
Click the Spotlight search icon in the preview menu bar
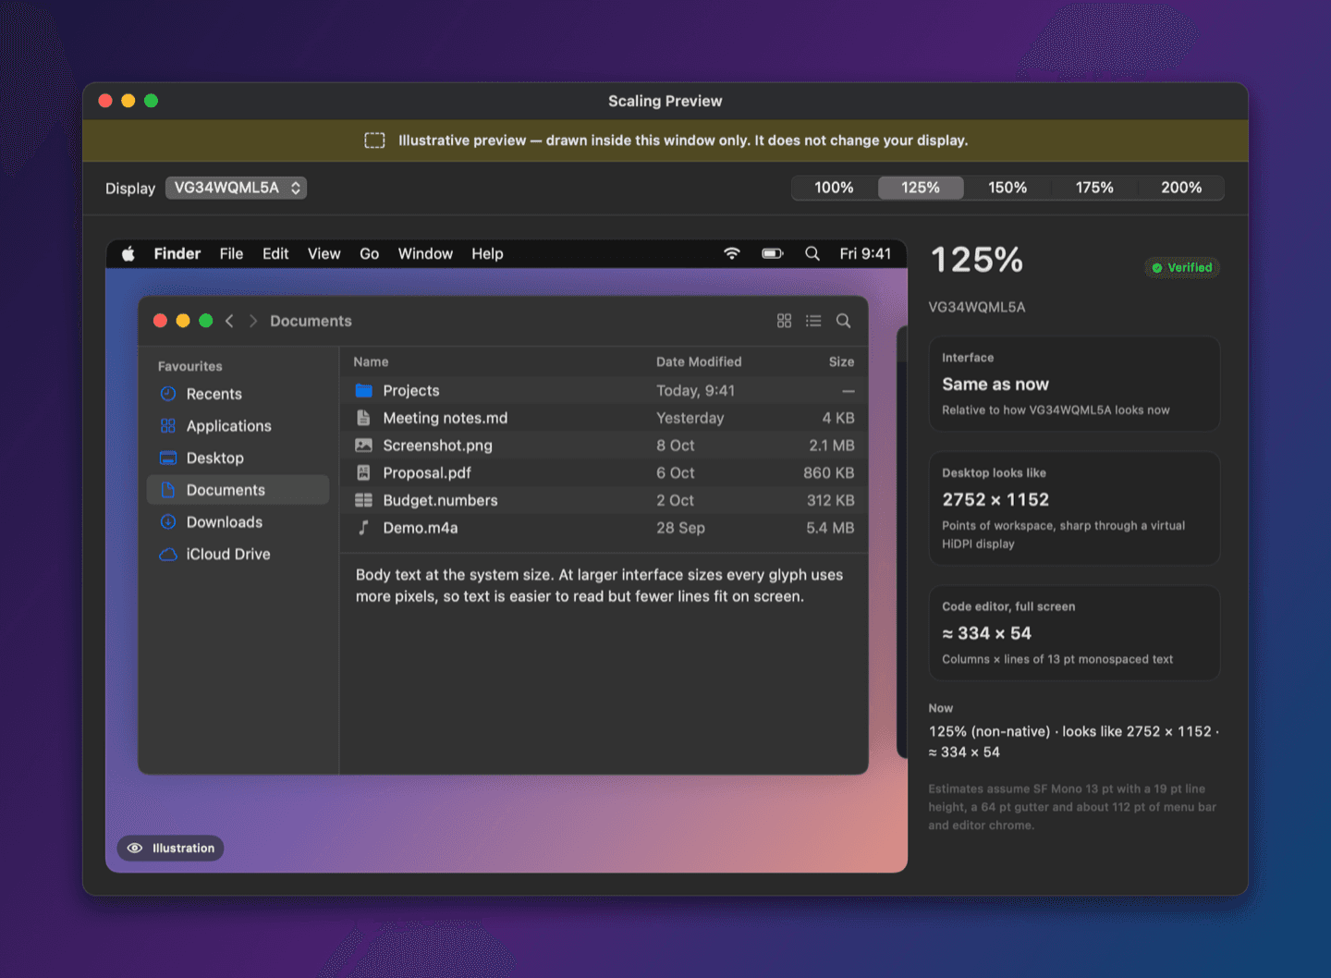[x=812, y=253]
